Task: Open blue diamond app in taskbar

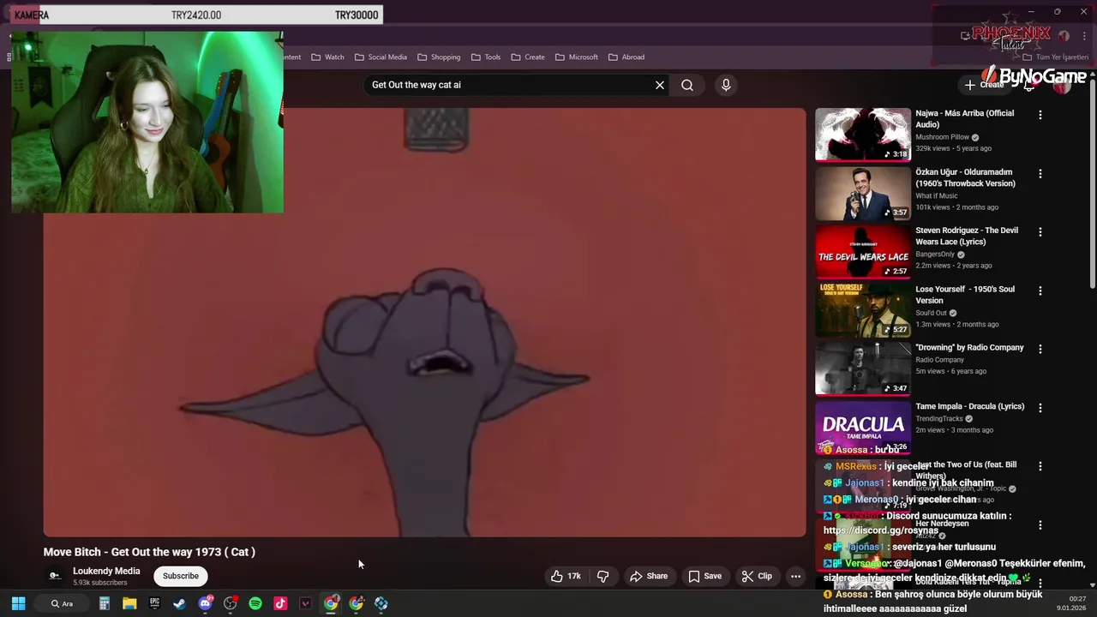Action: click(x=381, y=603)
